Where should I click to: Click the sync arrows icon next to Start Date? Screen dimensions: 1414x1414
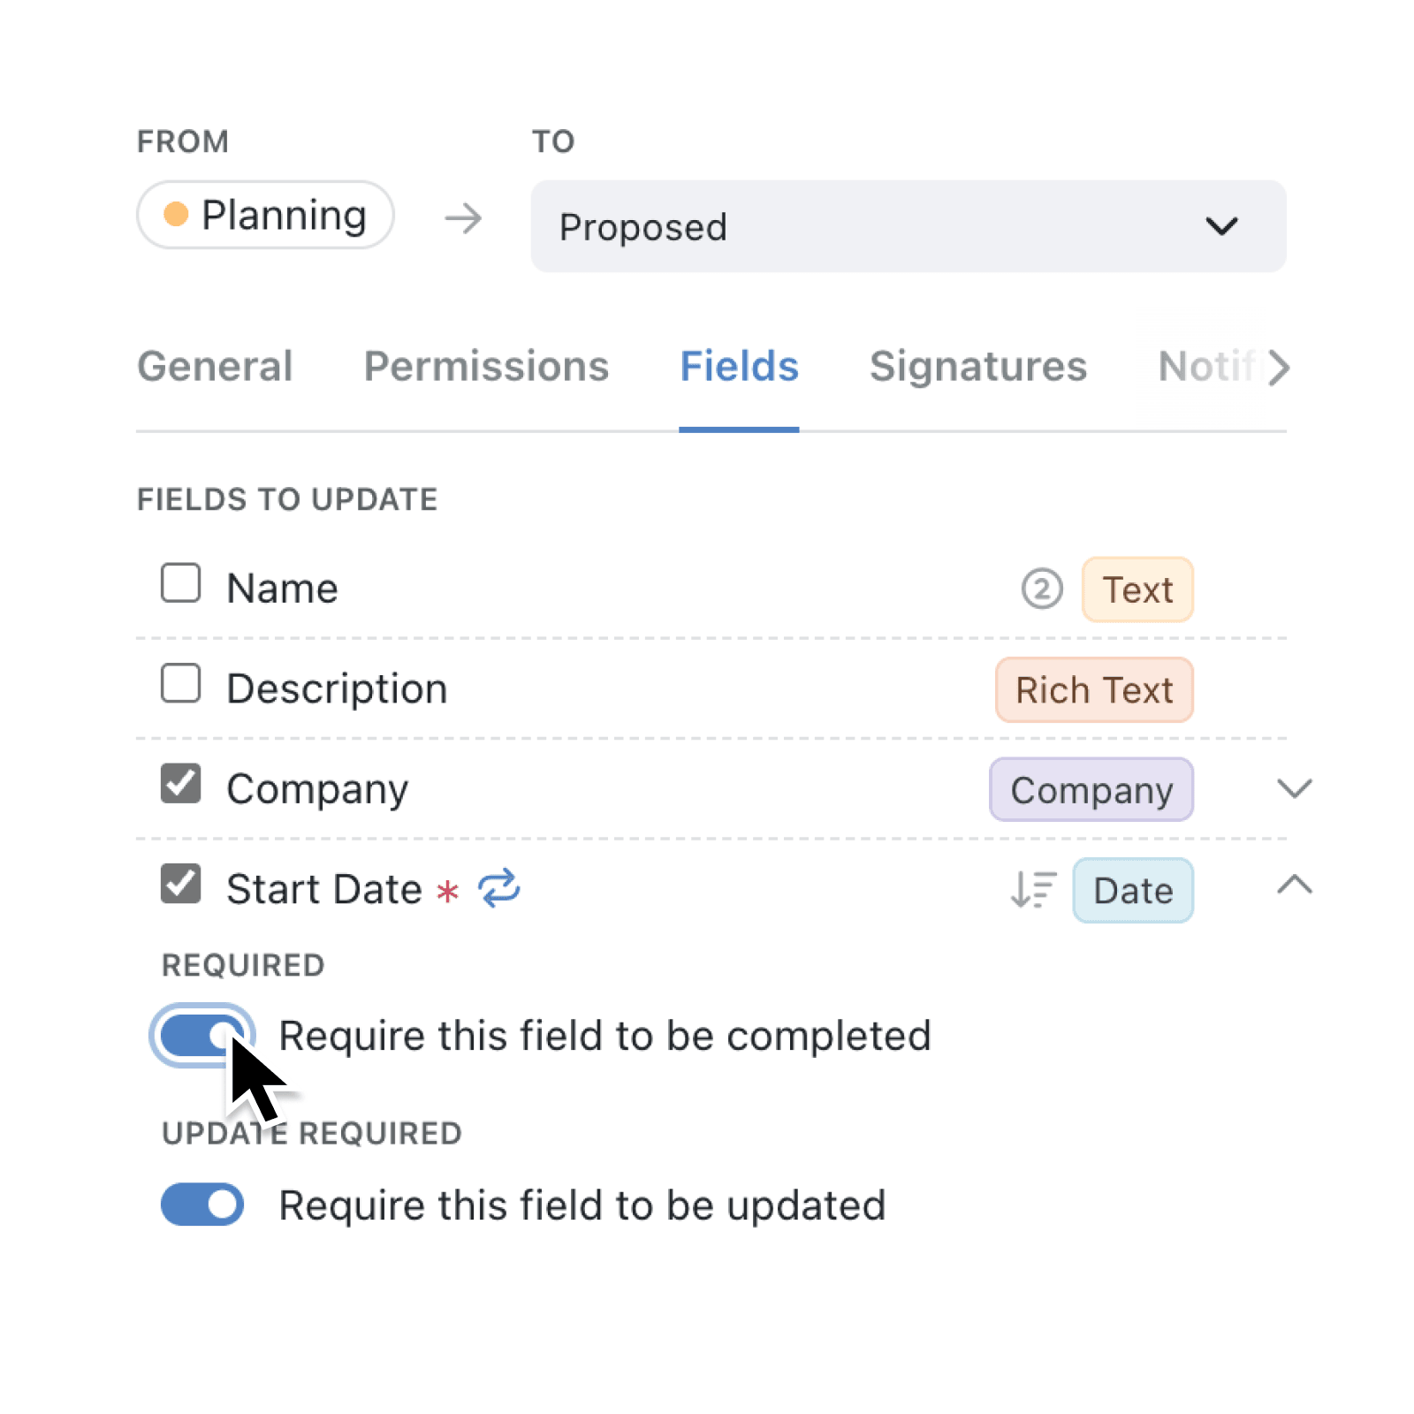click(499, 888)
